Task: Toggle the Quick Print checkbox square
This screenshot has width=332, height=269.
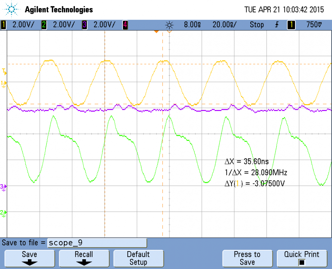Action: 302,263
